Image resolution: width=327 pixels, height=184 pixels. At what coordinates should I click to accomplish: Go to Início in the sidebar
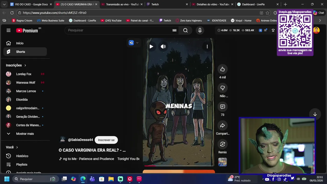pos(25,43)
